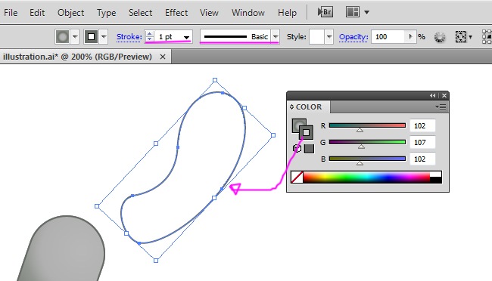492x281 pixels.
Task: Open the stroke weight dropdown
Action: tap(186, 37)
